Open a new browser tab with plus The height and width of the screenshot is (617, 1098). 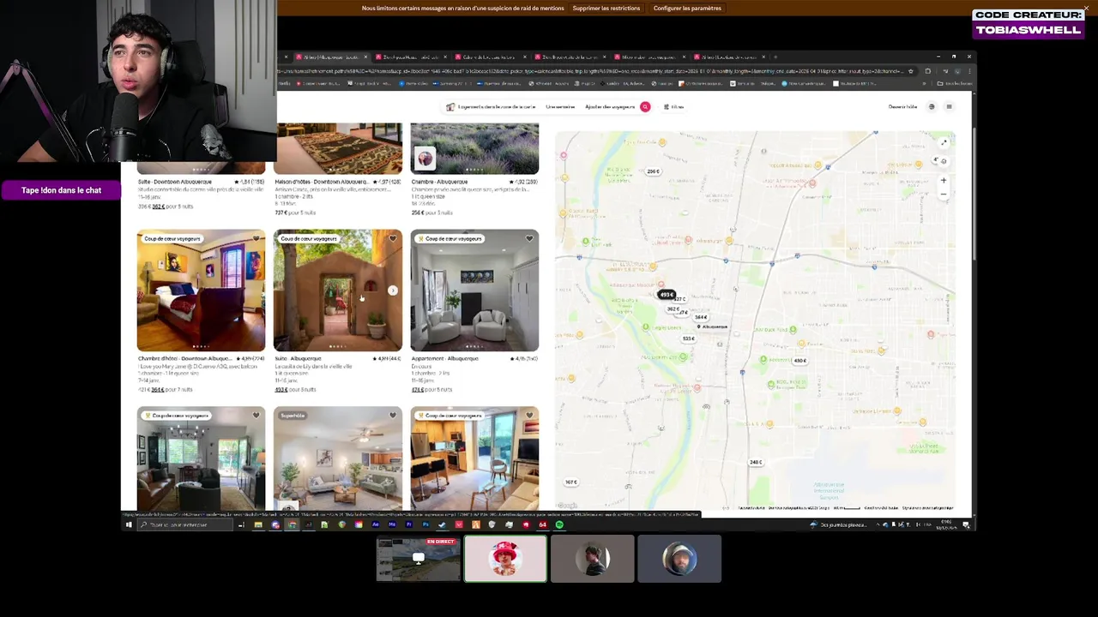click(775, 57)
